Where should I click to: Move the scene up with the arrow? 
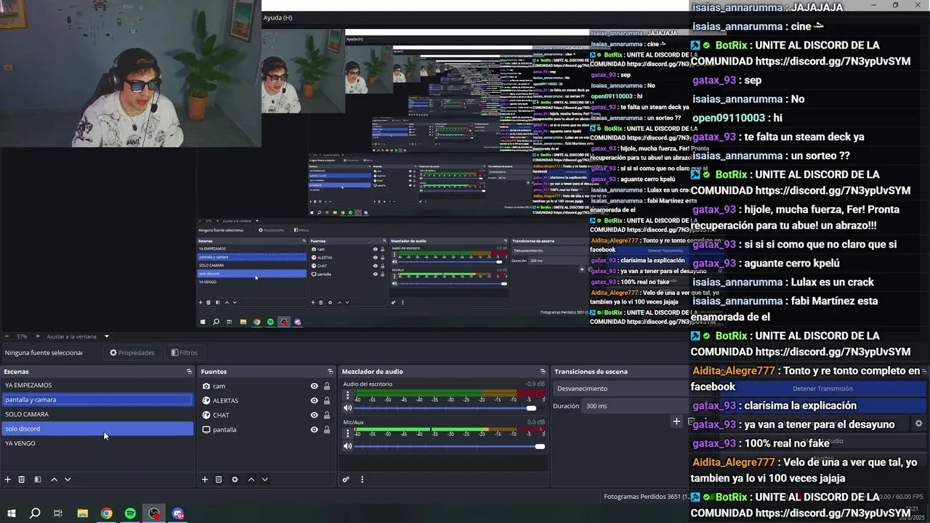pos(54,479)
